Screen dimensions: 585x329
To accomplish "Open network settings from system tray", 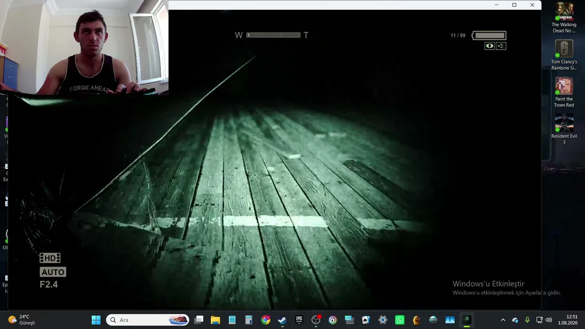I will coord(539,320).
